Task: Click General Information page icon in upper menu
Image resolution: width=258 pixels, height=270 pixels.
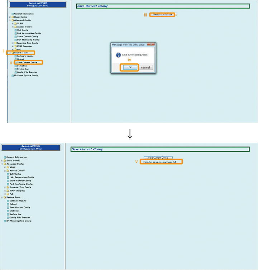Action: tap(13, 14)
